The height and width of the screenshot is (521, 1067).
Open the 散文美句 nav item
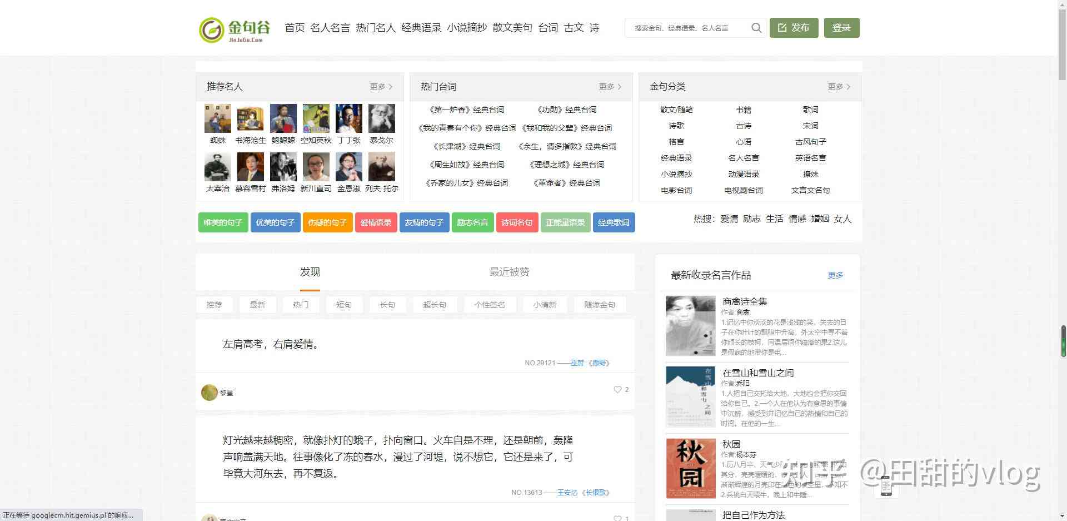[x=512, y=28]
